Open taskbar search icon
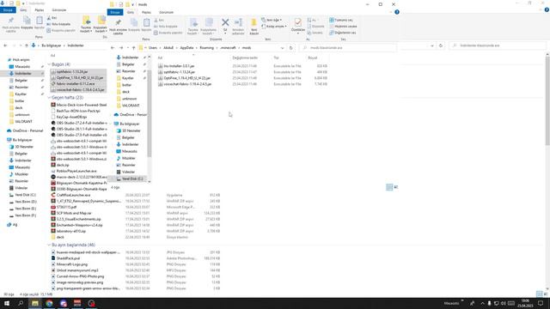The width and height of the screenshot is (550, 309). click(x=21, y=303)
